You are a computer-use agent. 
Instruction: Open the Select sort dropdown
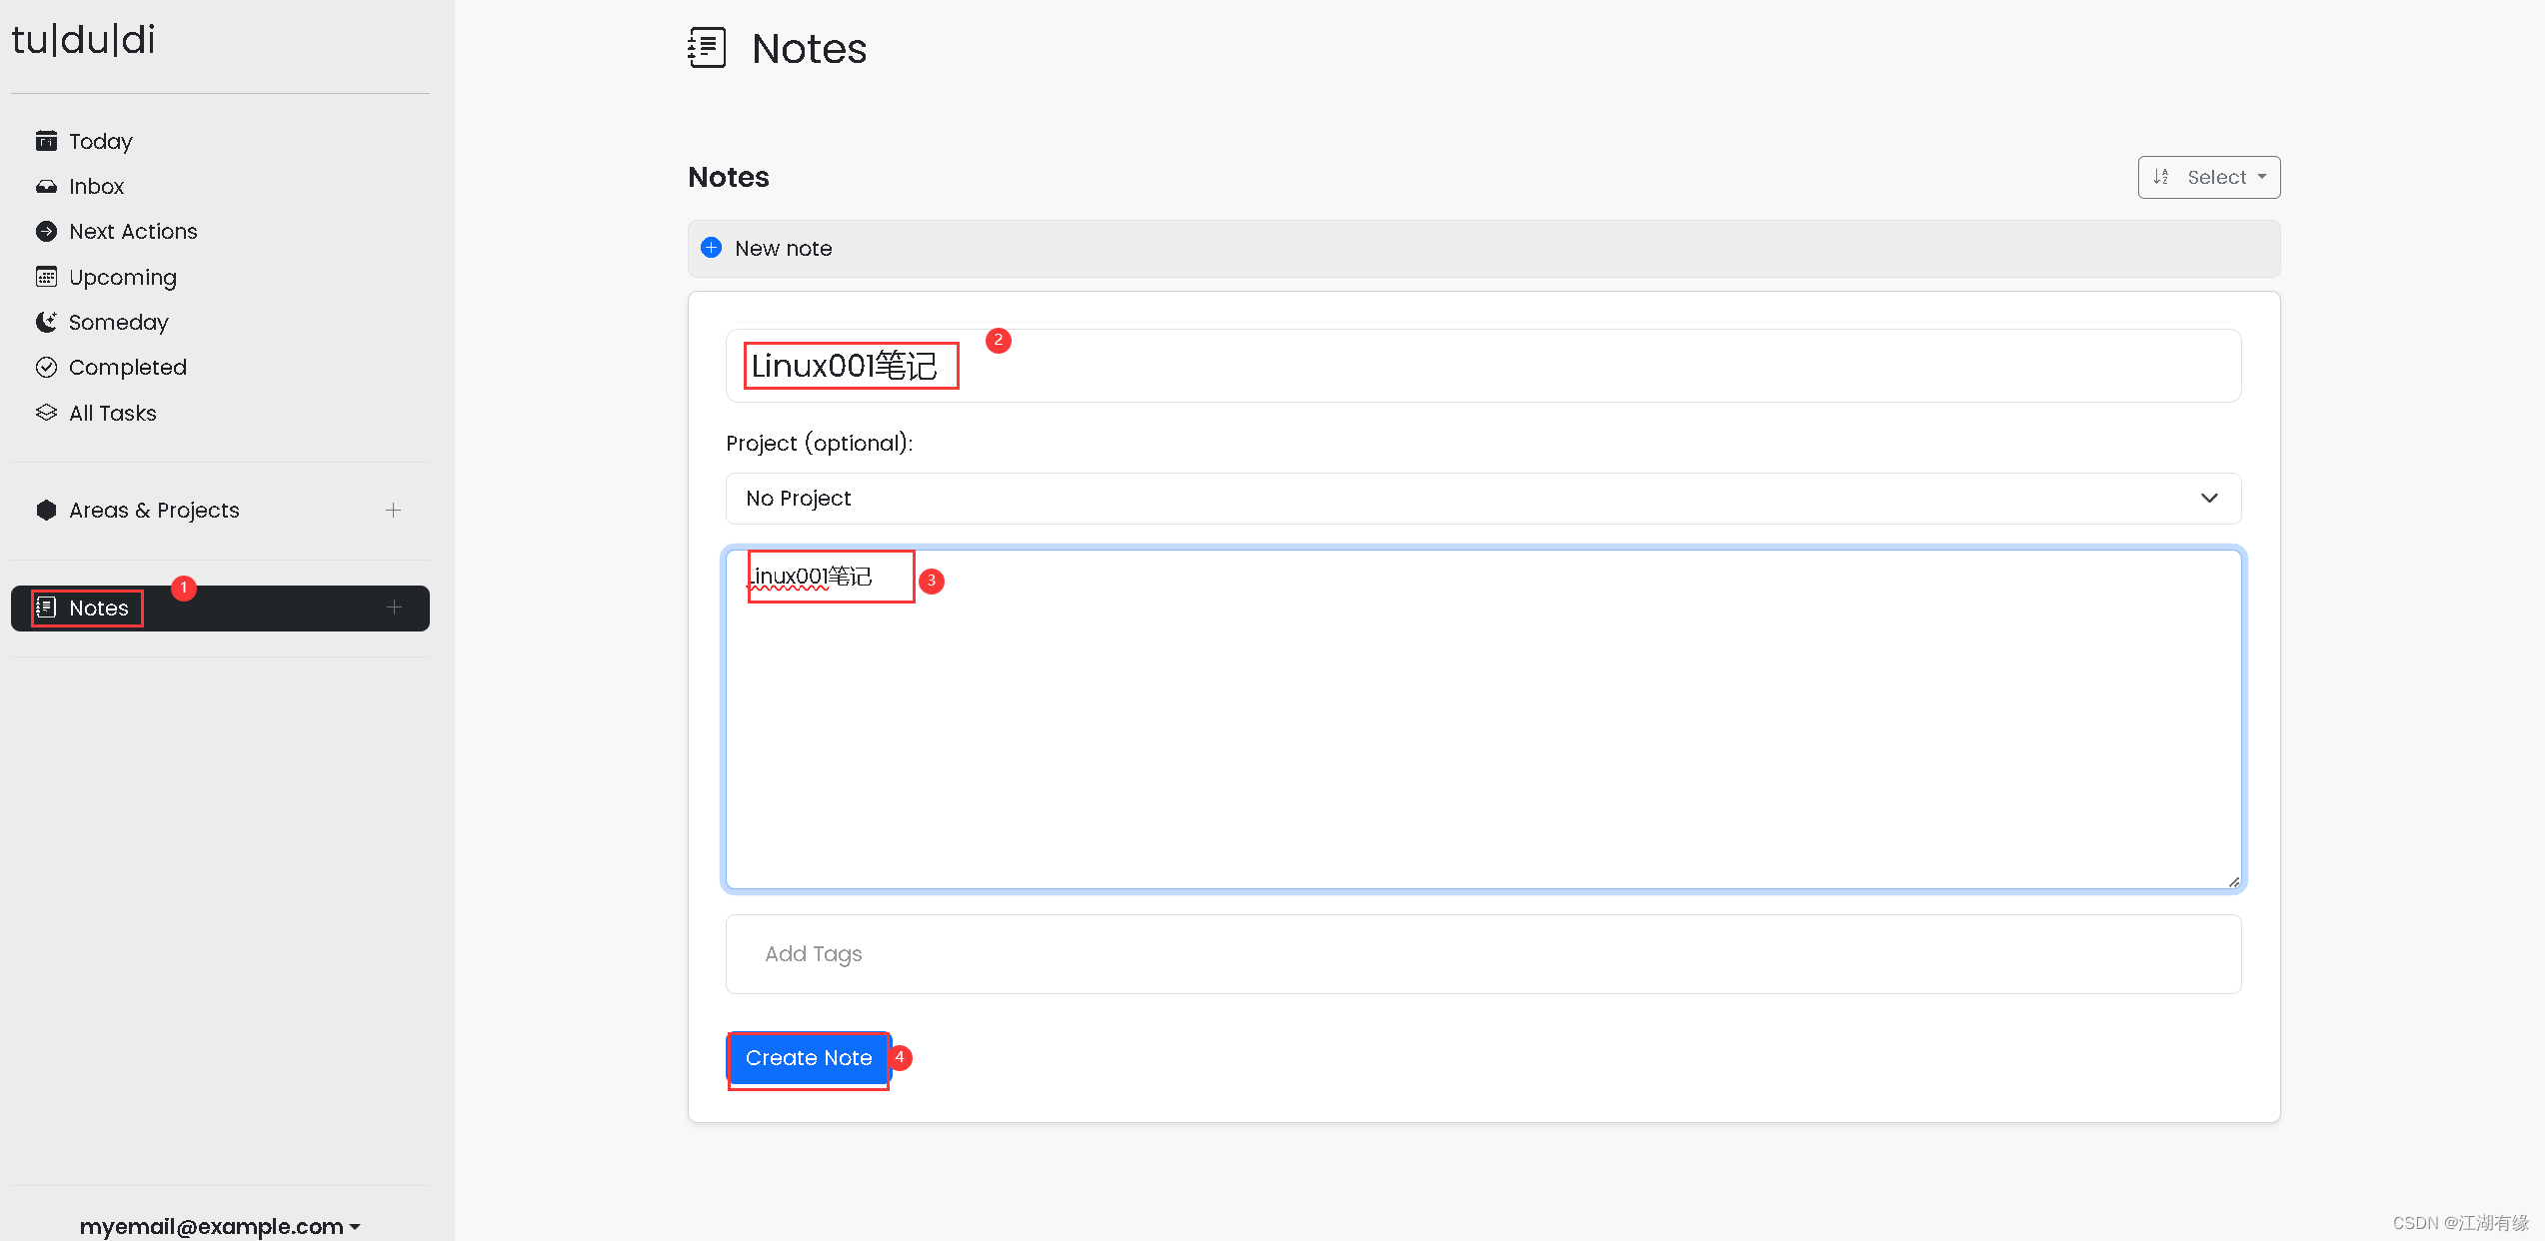pyautogui.click(x=2208, y=177)
